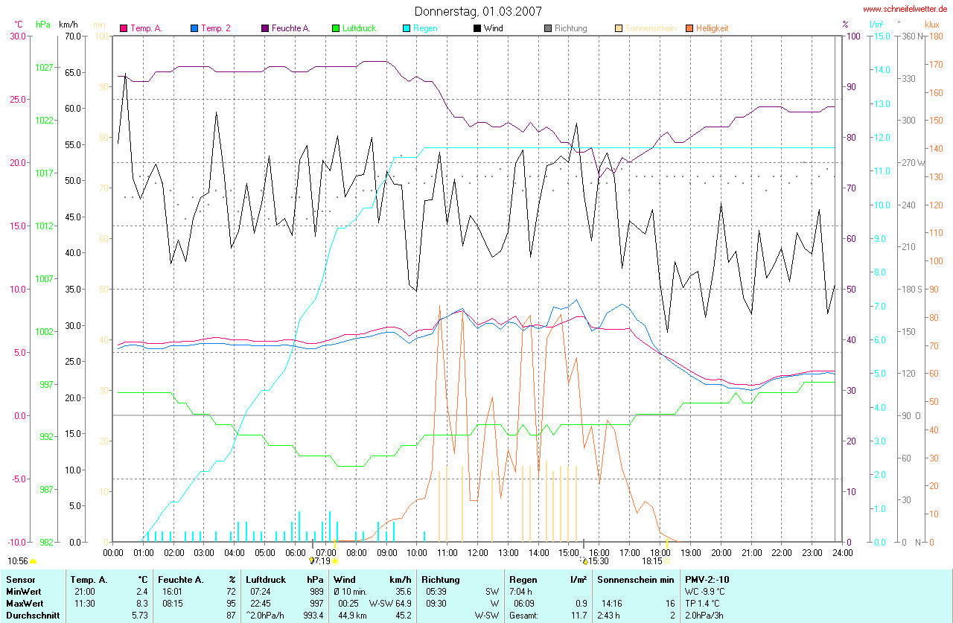Click the gray Richtung legend swatch
Image resolution: width=953 pixels, height=623 pixels.
[x=547, y=28]
